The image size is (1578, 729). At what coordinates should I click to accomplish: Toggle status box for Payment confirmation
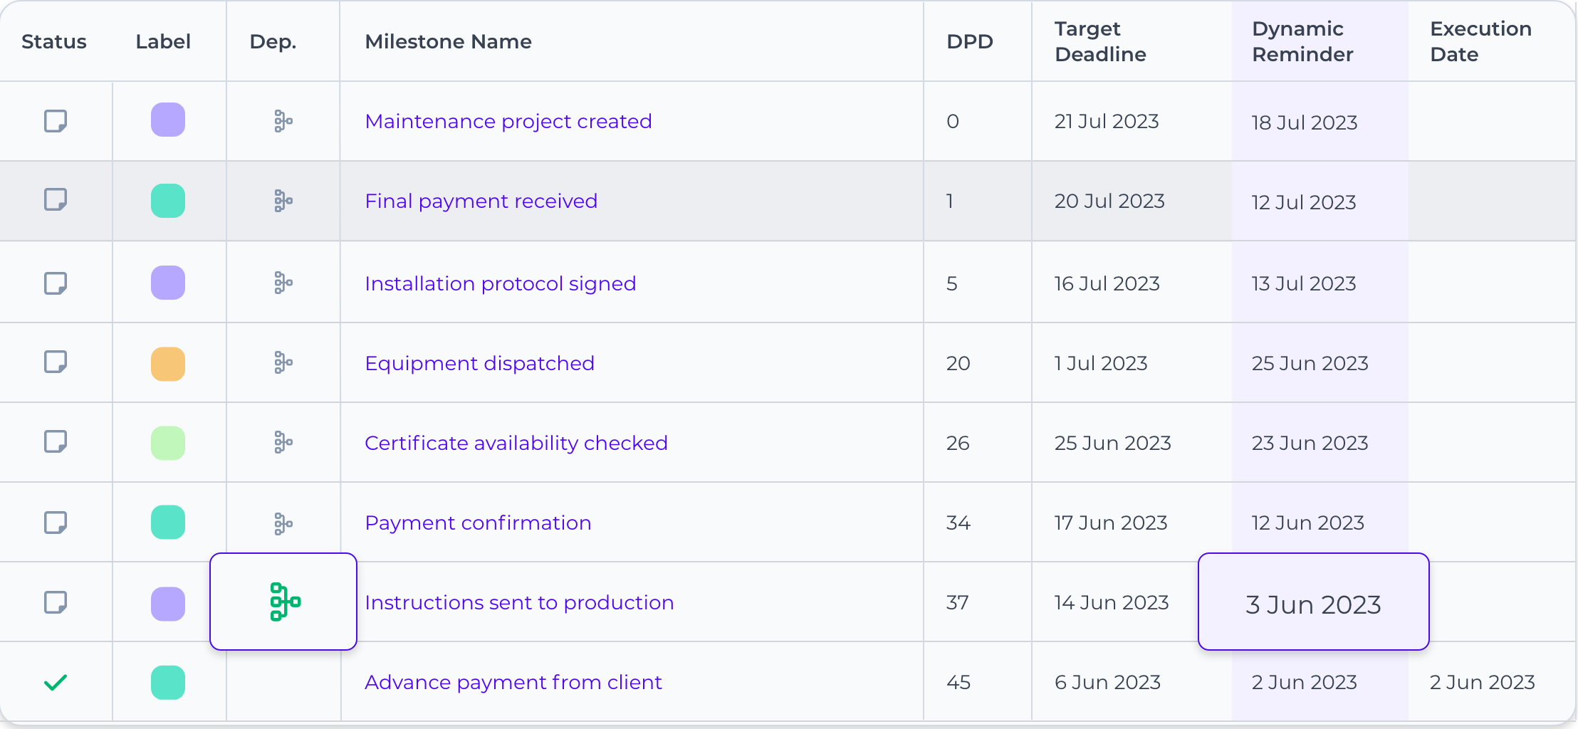56,523
